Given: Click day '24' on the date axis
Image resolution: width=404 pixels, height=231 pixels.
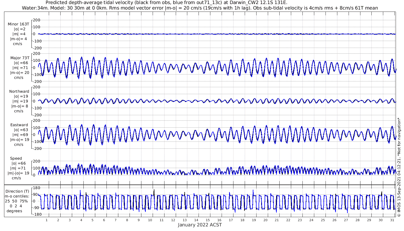Looking at the screenshot, I should pyautogui.click(x=311, y=220).
